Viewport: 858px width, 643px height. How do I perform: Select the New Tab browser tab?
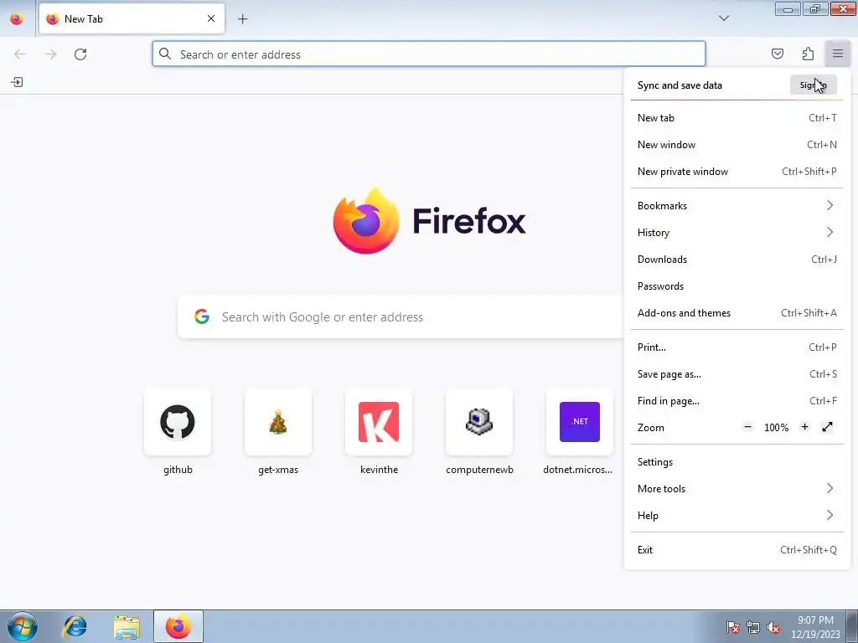(x=132, y=18)
